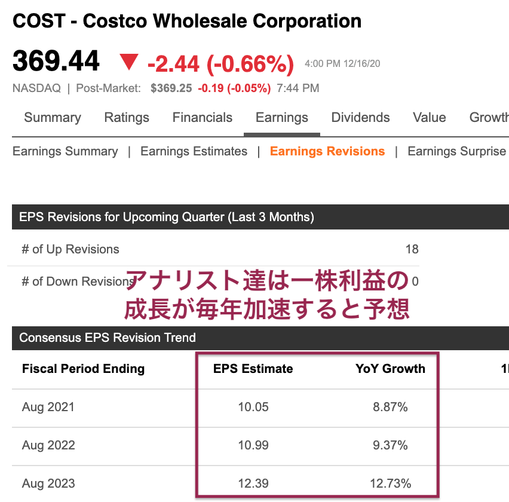Click the Fiscal Period Ending column header
Viewport: 509px width, 502px height.
coord(84,369)
